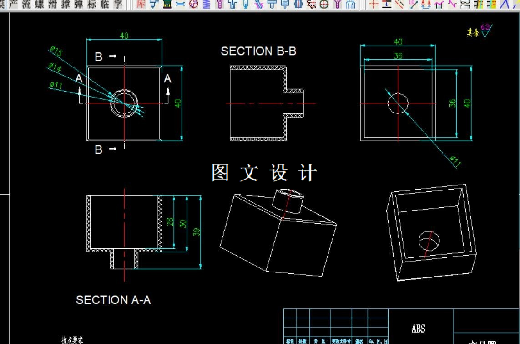The image size is (520, 344).
Task: Click the 弹 toolbar button
Action: pyautogui.click(x=79, y=4)
